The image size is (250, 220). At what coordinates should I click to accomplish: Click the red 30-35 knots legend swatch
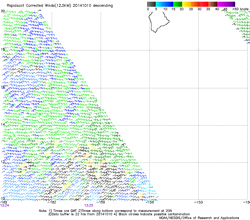coord(204,4)
